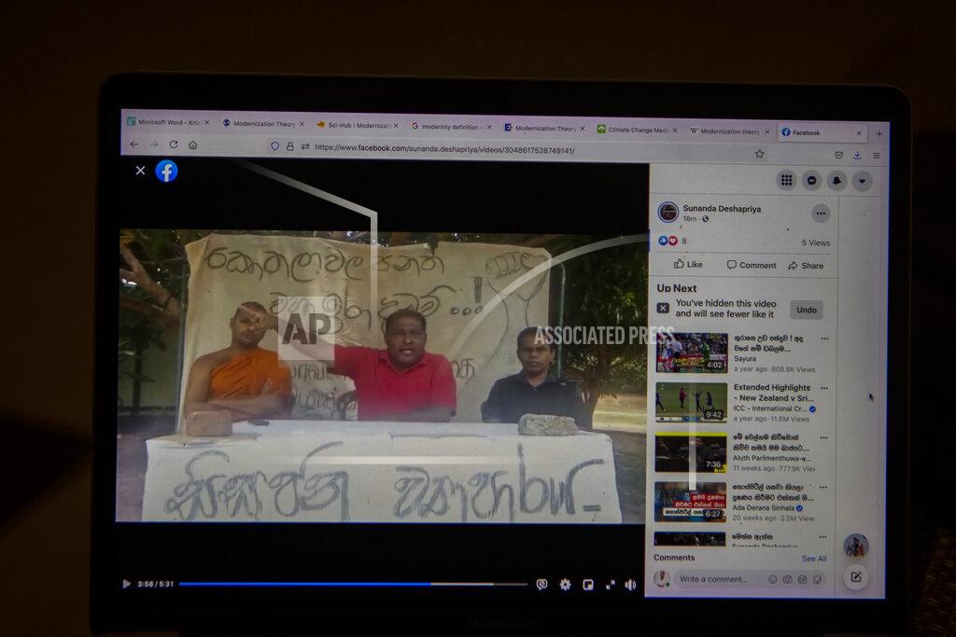Viewport: 956px width, 637px height.
Task: Open options for Extended Highlights video
Action: 824,388
